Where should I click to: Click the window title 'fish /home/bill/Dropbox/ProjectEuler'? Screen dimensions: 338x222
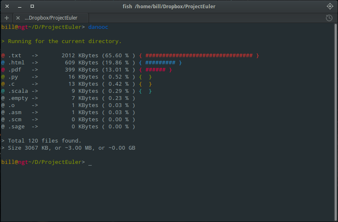click(169, 6)
